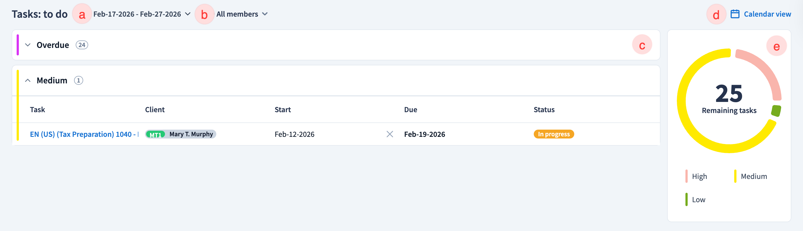The height and width of the screenshot is (231, 803).
Task: Click the Overdue count badge showing 24
Action: click(x=82, y=45)
